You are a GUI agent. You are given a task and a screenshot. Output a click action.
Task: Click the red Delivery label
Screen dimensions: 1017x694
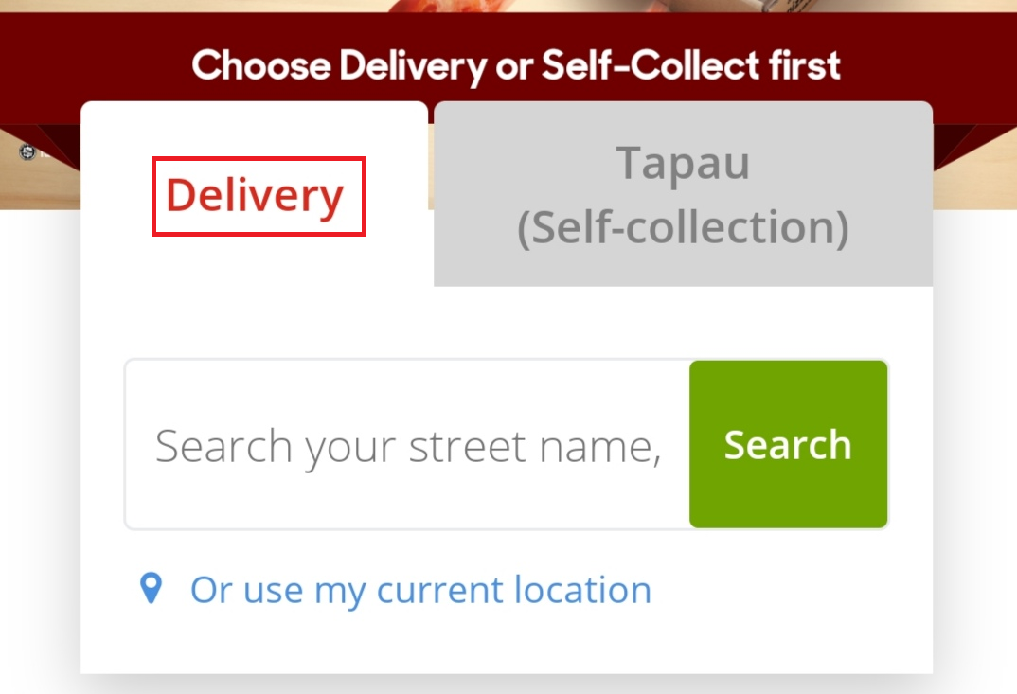(x=256, y=196)
